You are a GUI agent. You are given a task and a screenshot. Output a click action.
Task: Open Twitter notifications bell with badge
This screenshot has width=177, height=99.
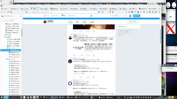pyautogui.click(x=63, y=16)
